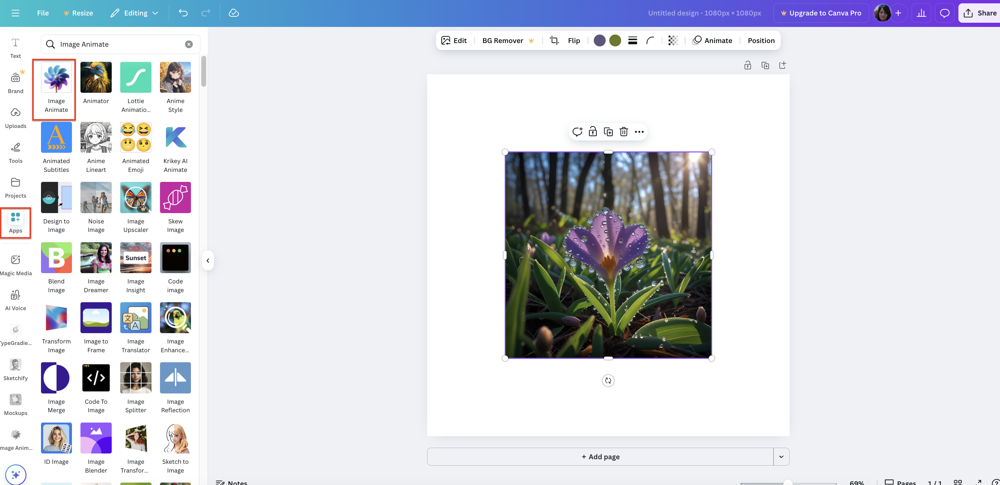1000x485 pixels.
Task: Duplicate the selected image from floating toolbar
Action: (x=608, y=132)
